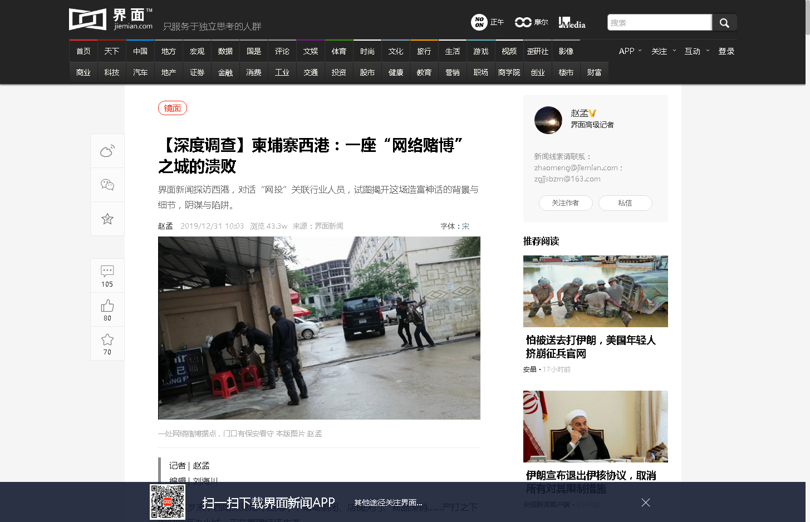810x522 pixels.
Task: Dismiss the app download banner
Action: click(x=645, y=503)
